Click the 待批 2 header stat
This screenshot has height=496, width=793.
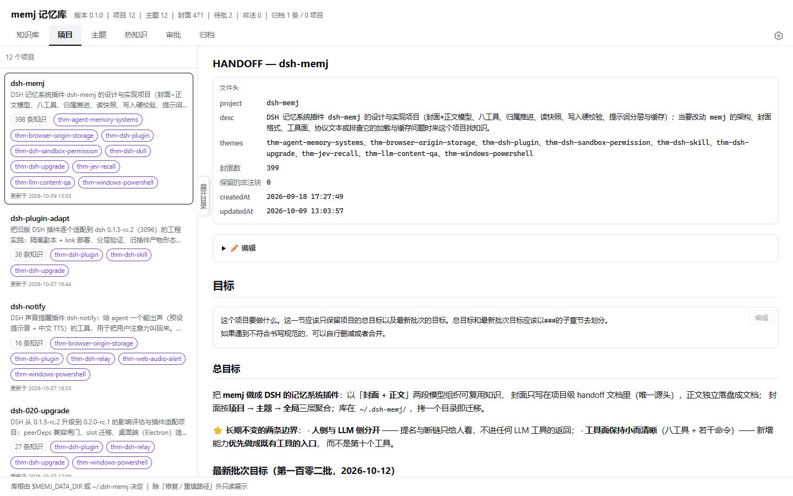click(223, 15)
